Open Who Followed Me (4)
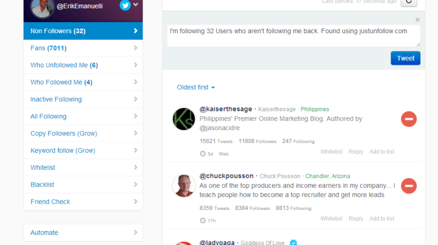Screen dimensions: 438x245 (83, 82)
